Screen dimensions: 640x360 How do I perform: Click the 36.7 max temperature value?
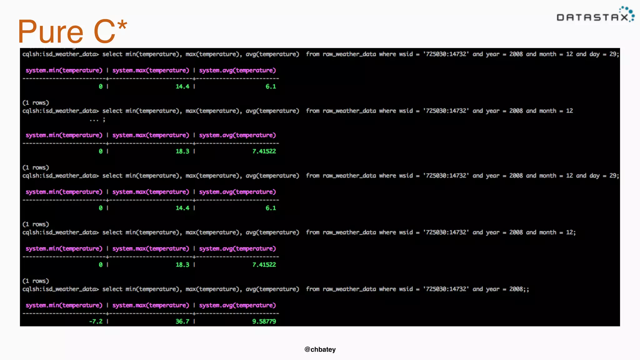coord(182,321)
